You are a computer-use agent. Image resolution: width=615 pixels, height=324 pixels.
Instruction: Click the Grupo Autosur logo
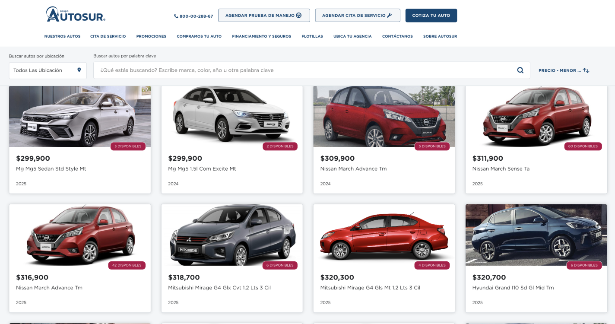[76, 15]
